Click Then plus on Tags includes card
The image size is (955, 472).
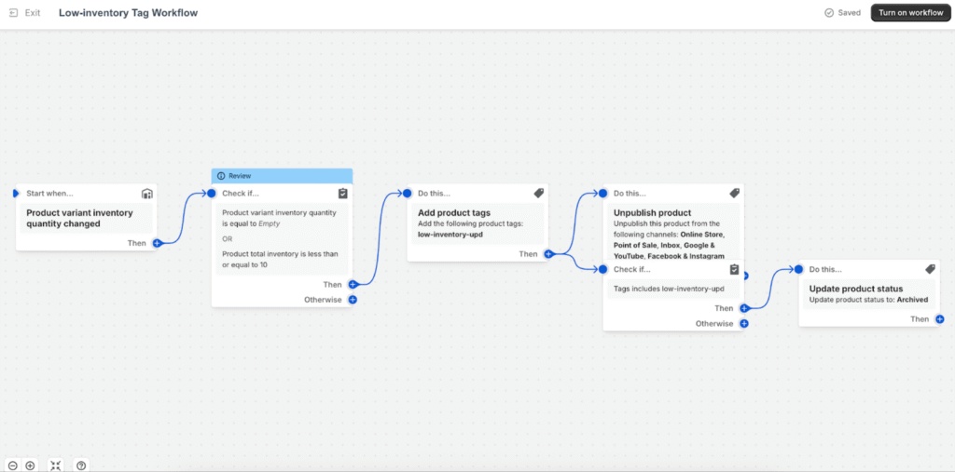tap(744, 308)
